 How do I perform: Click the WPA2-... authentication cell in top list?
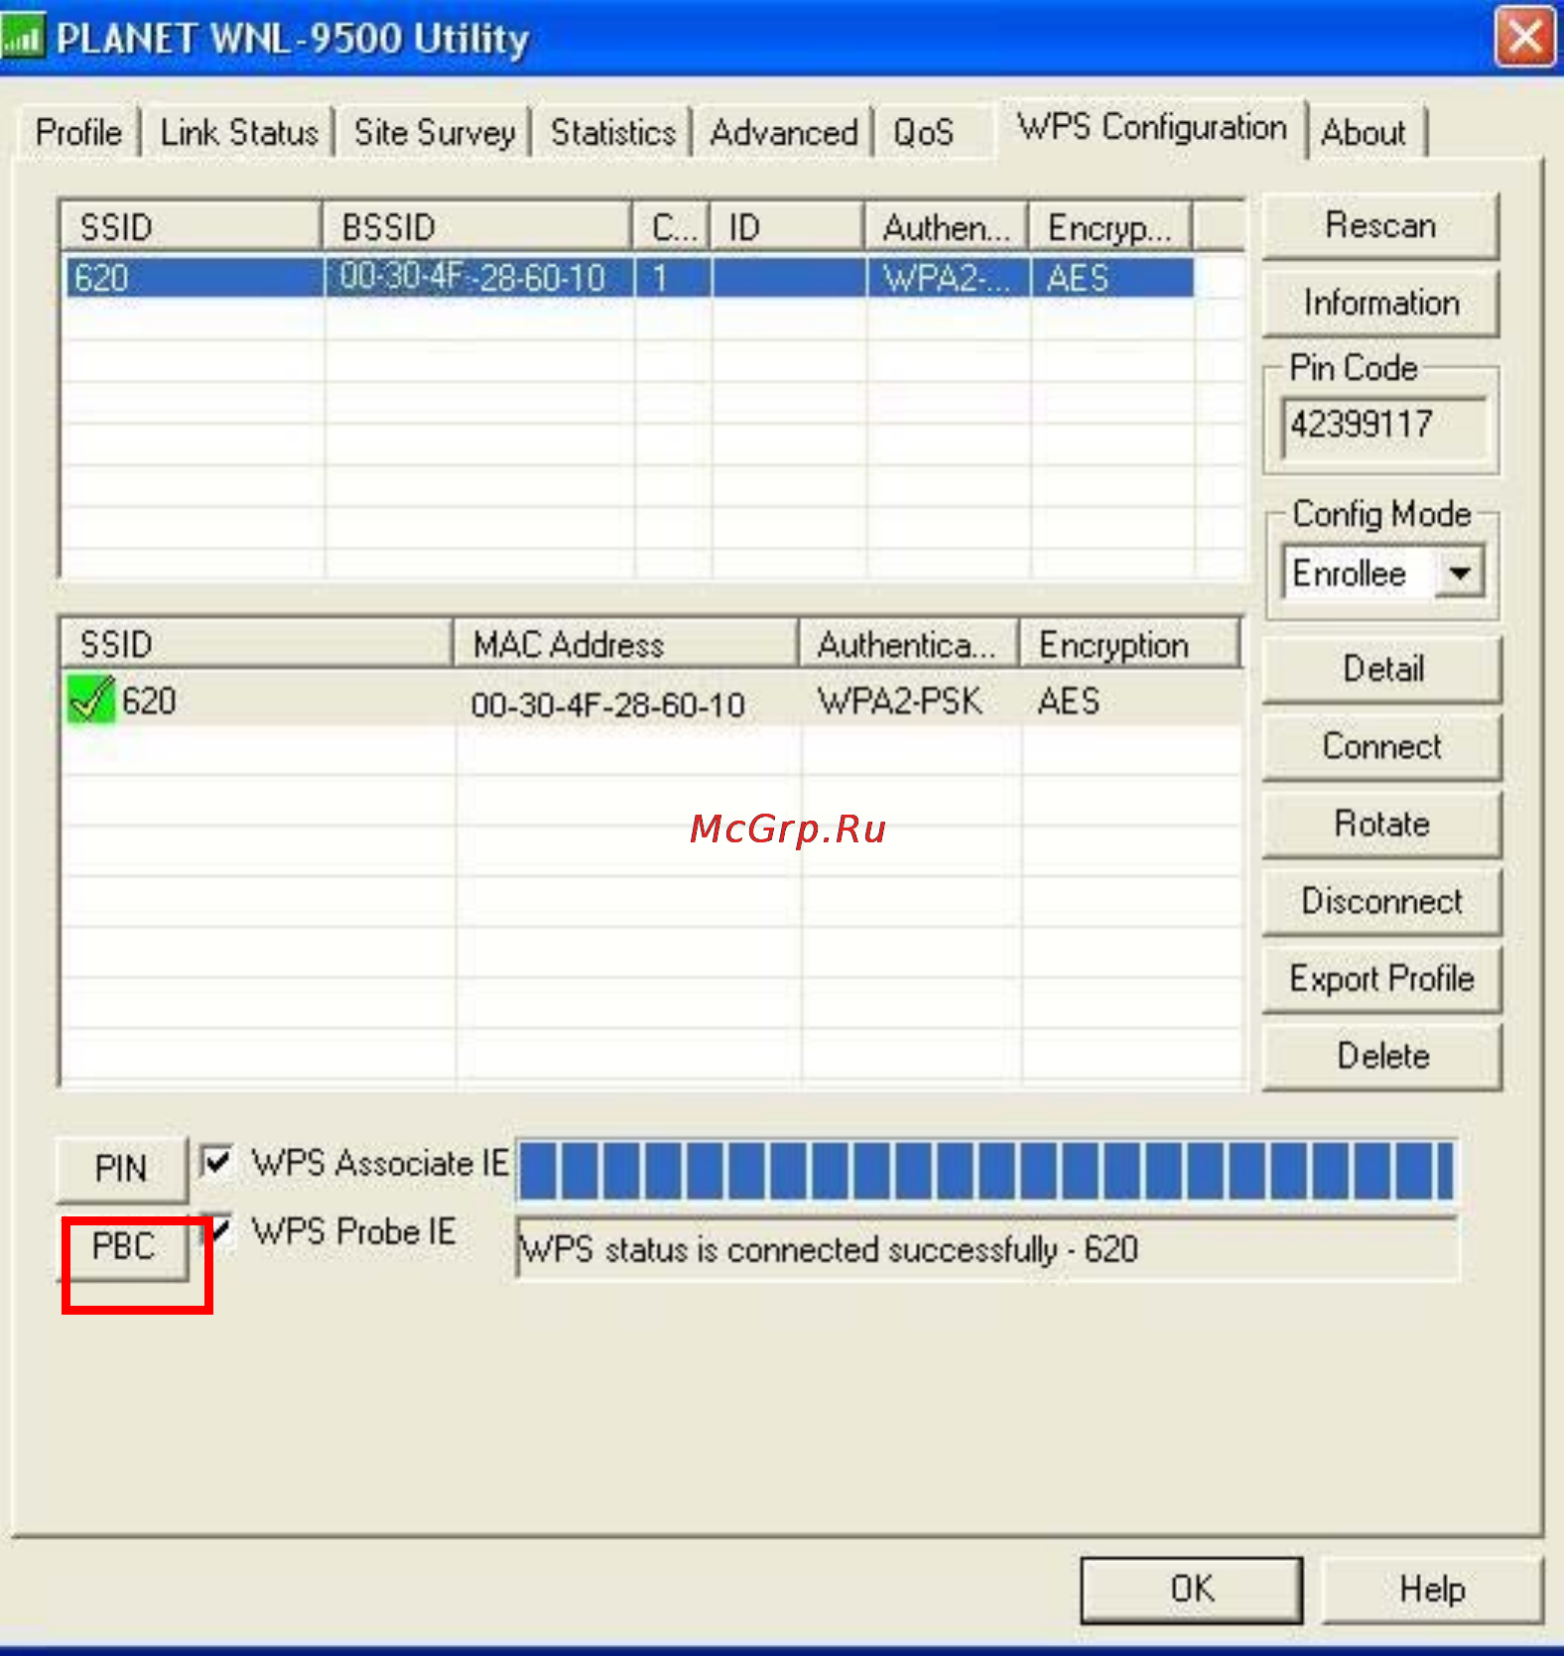948,277
